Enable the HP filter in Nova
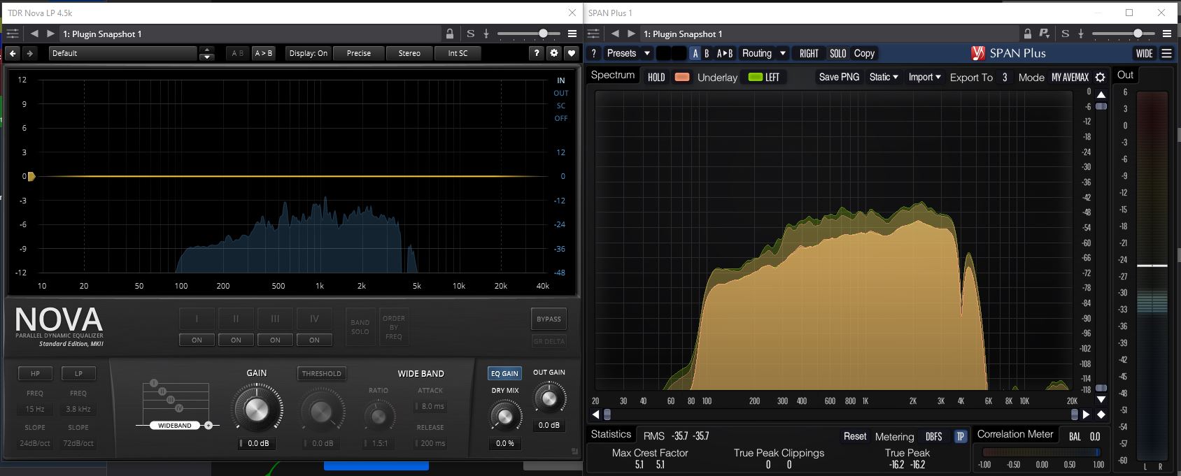Screen dimensions: 1181x476 [35, 373]
